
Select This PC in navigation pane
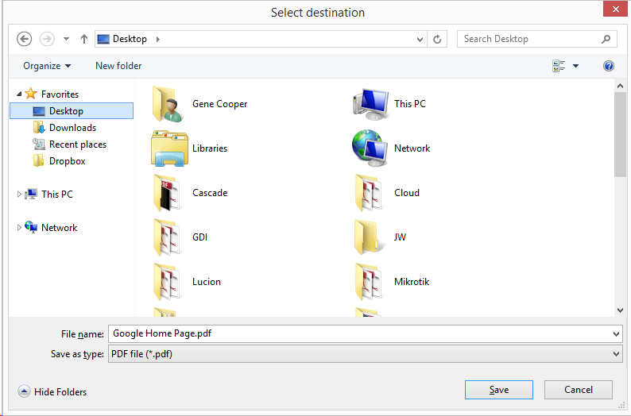pyautogui.click(x=56, y=195)
